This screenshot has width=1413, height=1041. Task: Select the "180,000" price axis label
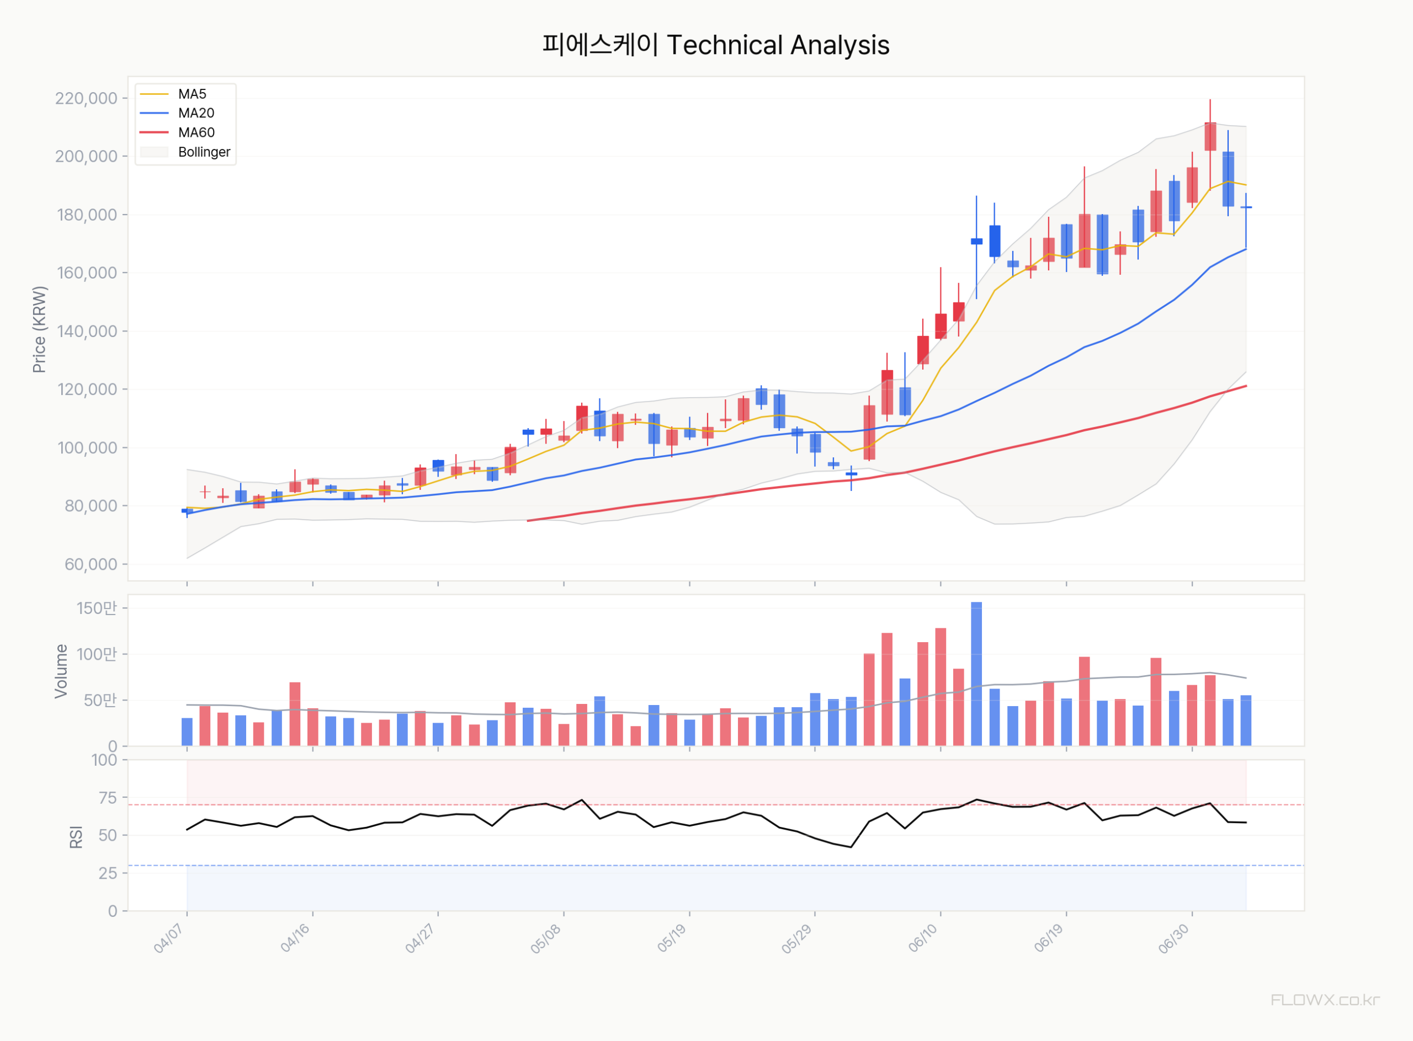click(x=87, y=215)
